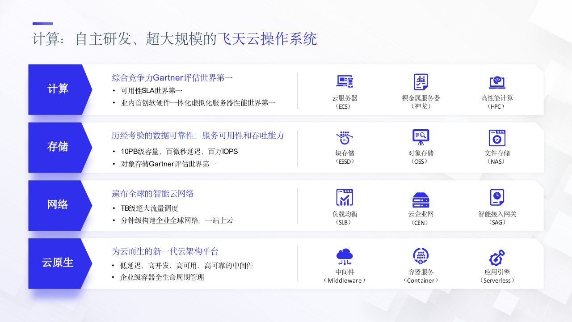Click the bullet 企业级容器全生命周期管理
572x322 pixels.
click(x=162, y=277)
